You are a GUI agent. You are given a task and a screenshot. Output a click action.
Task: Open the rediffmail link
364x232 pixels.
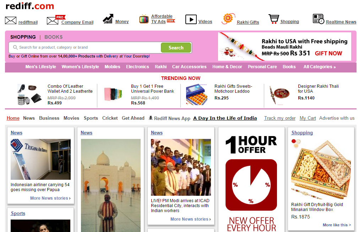(28, 22)
